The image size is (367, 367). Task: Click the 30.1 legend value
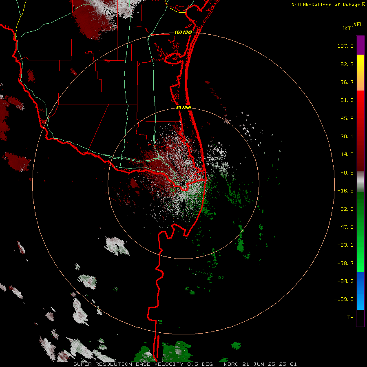coord(347,137)
